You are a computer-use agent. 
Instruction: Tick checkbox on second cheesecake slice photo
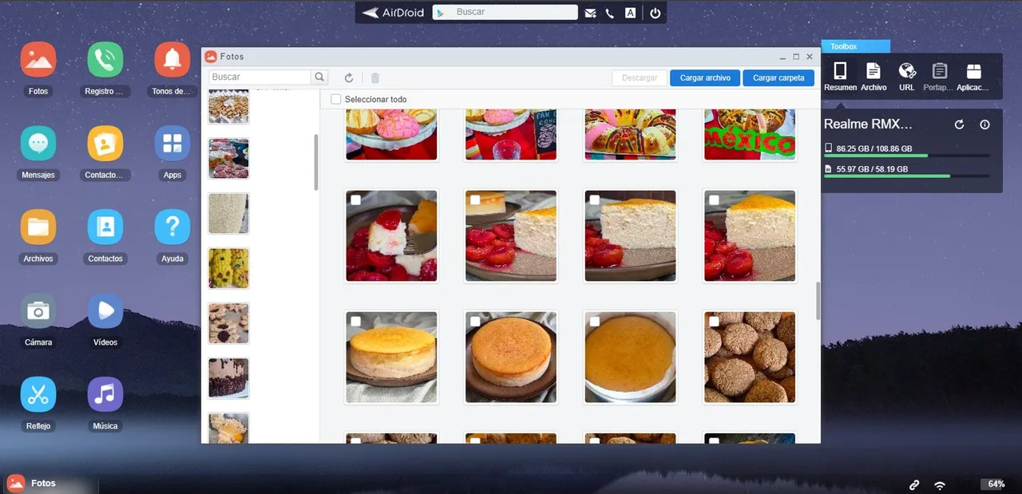point(475,200)
